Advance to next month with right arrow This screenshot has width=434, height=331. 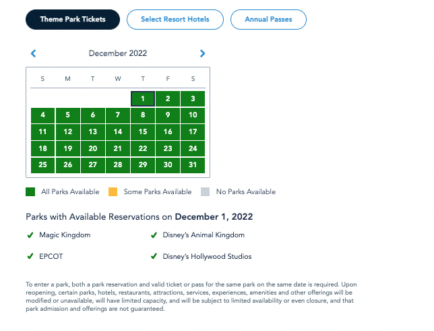click(x=202, y=53)
